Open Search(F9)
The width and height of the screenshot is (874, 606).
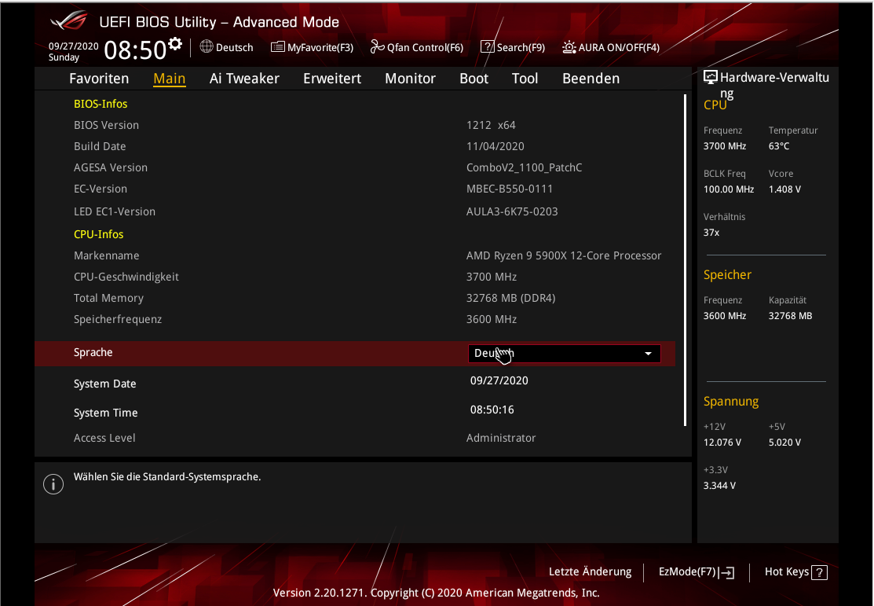[x=513, y=47]
